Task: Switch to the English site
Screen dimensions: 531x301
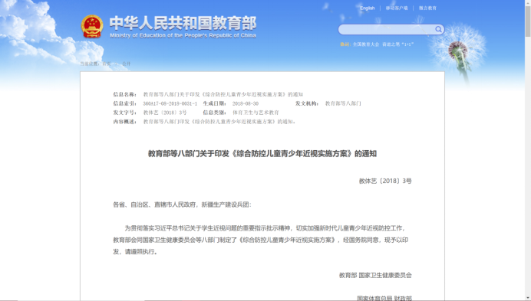Action: click(x=367, y=8)
